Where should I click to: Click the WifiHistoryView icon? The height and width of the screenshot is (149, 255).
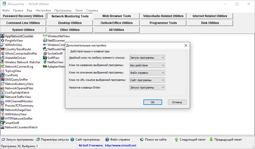point(3,114)
